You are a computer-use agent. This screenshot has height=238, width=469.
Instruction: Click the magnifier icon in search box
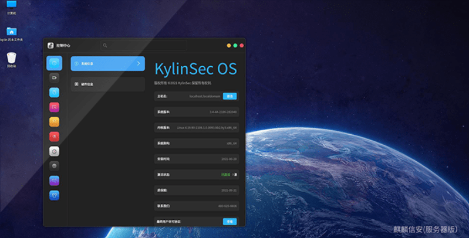click(x=105, y=45)
